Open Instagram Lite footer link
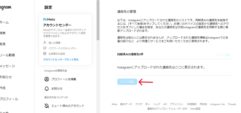Viewport: 241px width, 113px height. coord(217,104)
